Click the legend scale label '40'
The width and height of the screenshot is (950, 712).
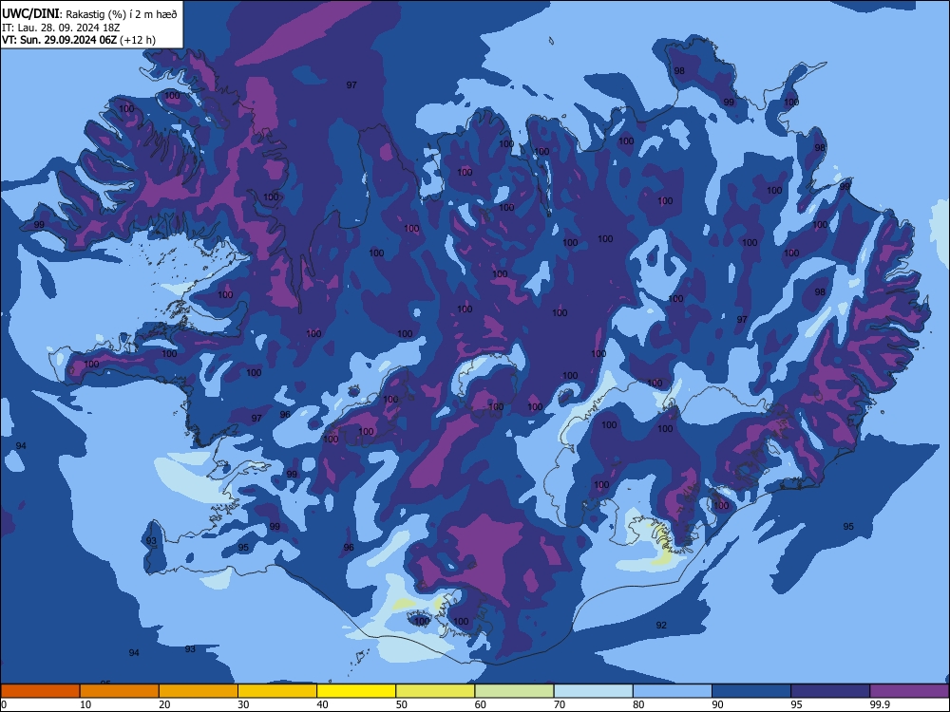pos(322,704)
